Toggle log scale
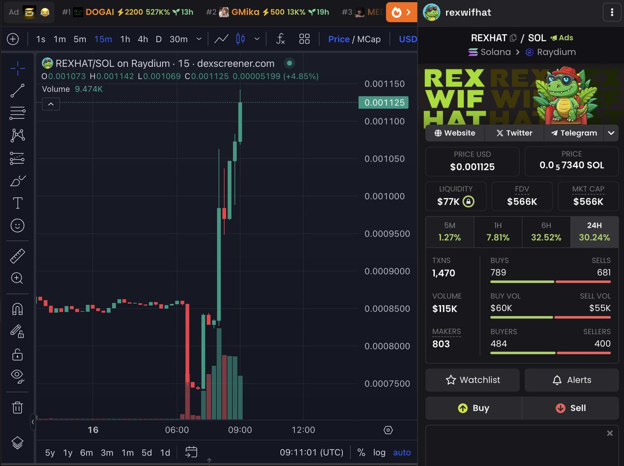Viewport: 624px width, 466px height. 379,452
